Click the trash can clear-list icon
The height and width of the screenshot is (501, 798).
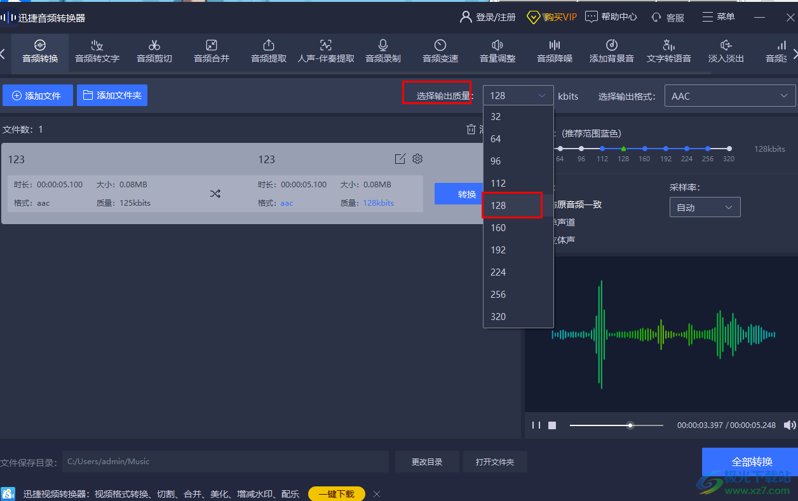471,130
